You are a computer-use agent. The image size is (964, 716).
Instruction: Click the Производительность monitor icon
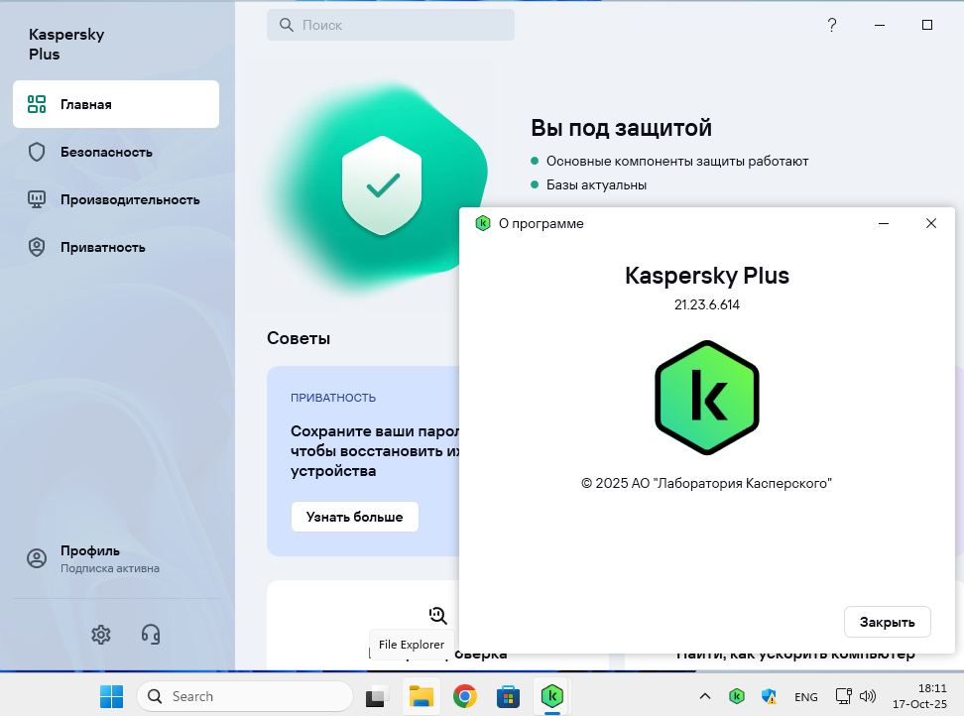37,199
